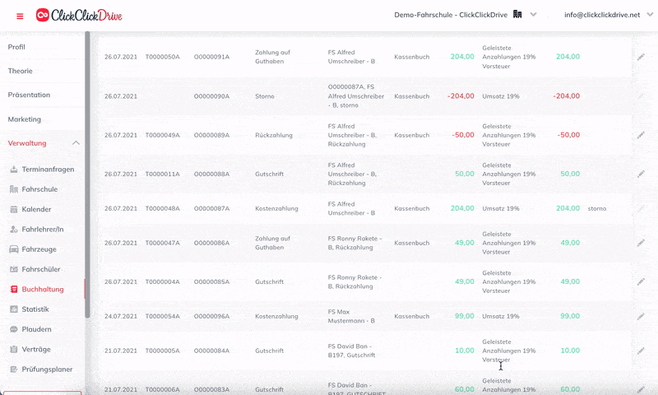Select the Verwaltung menu section
The width and height of the screenshot is (658, 395).
tap(27, 143)
